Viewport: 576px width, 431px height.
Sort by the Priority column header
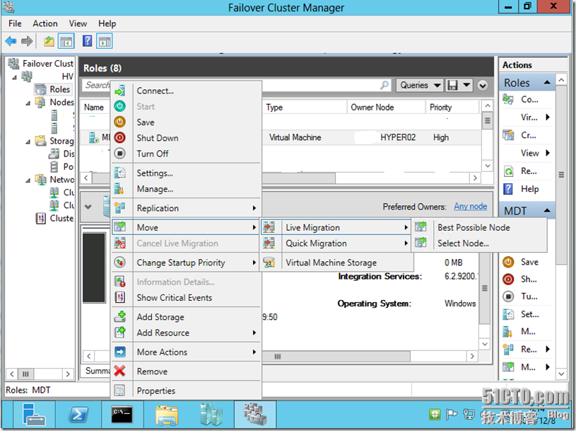tap(452, 108)
